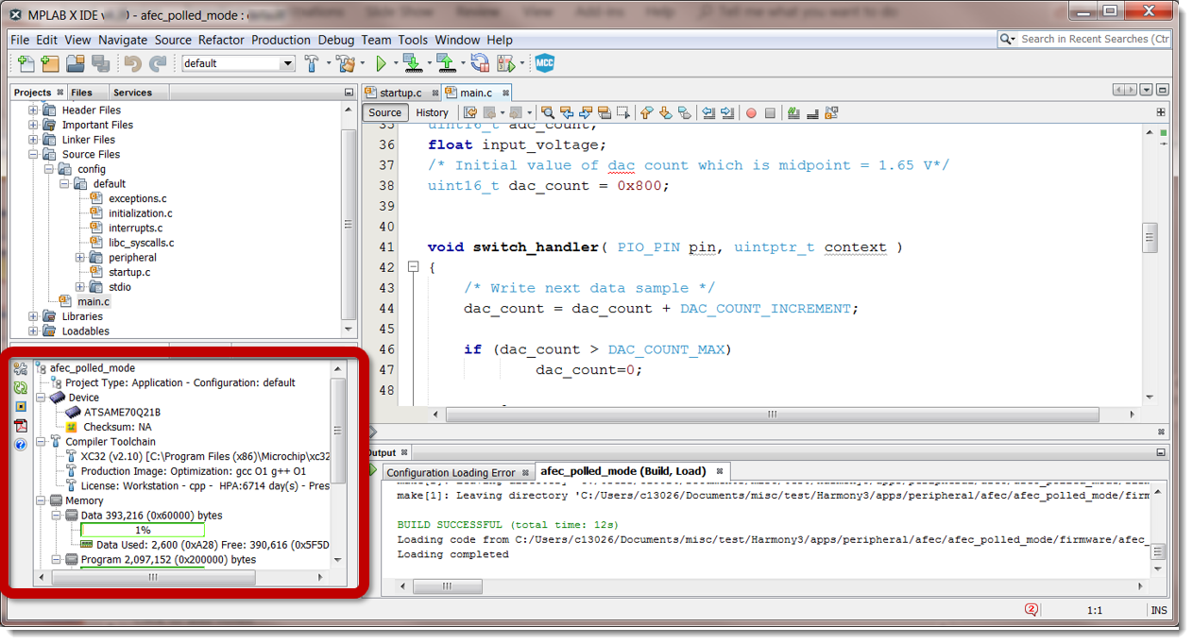Click the Search in Recent Searches field
This screenshot has width=1193, height=644.
pos(1093,39)
